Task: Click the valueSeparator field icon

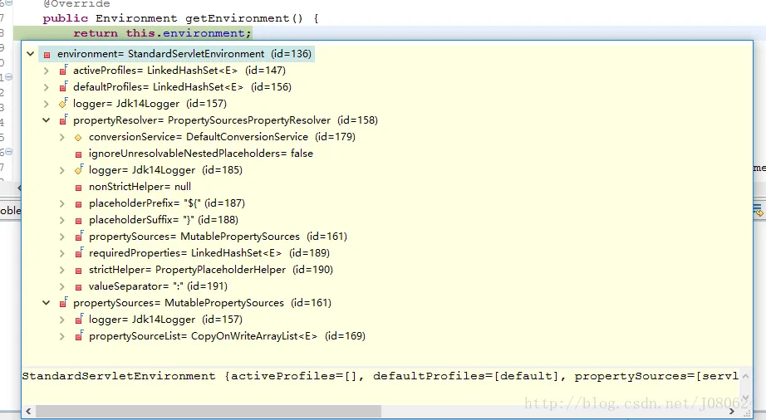Action: coord(78,287)
